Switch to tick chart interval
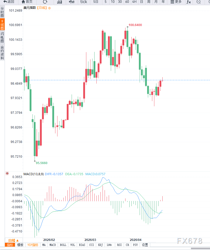The image size is (210, 250). (x=84, y=2)
